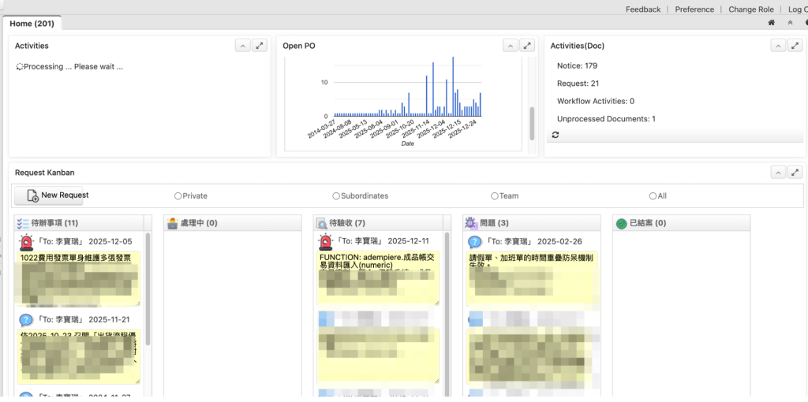
Task: Refresh the Activities(Doc) panel
Action: point(555,135)
